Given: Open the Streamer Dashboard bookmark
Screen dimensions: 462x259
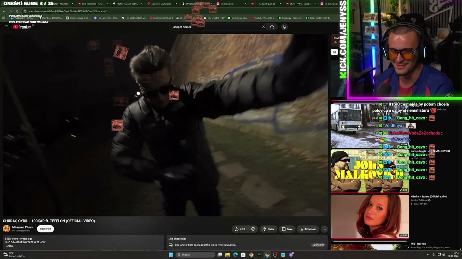Looking at the screenshot, I should (162, 18).
